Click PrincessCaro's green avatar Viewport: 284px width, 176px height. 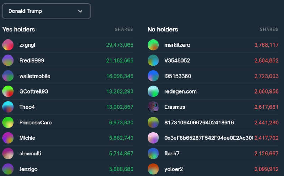coord(8,123)
